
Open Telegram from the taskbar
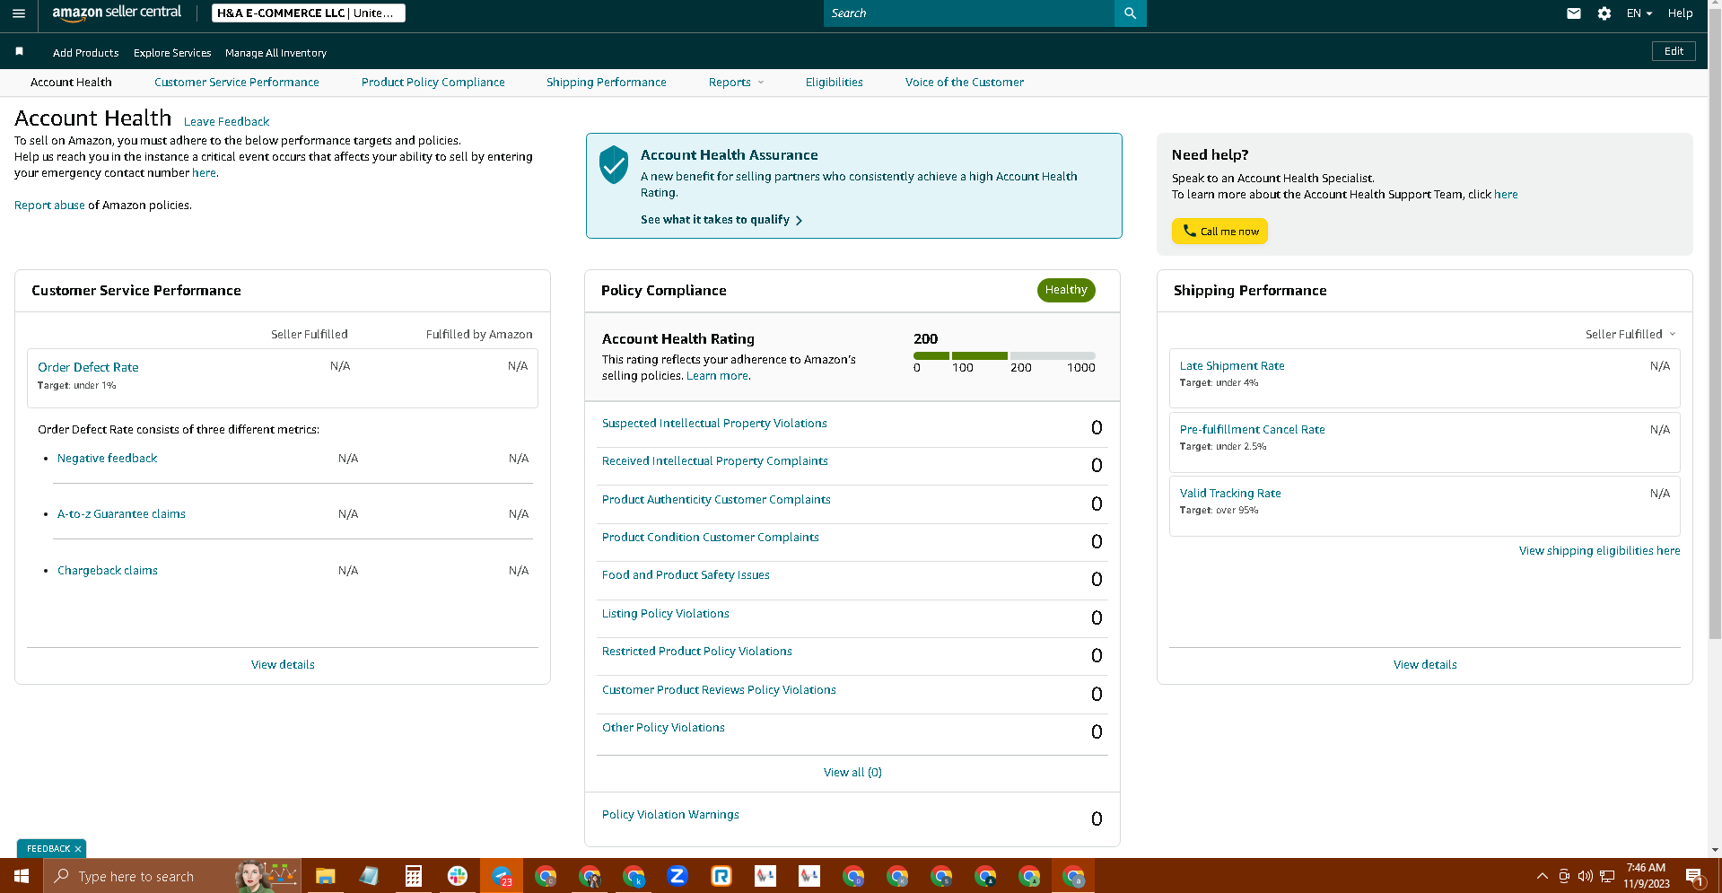pyautogui.click(x=502, y=876)
